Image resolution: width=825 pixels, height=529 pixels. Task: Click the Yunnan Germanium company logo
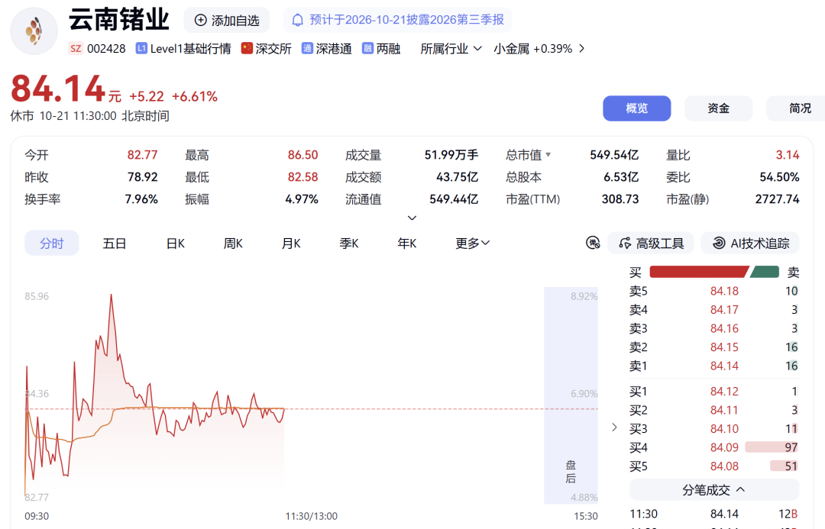34,31
